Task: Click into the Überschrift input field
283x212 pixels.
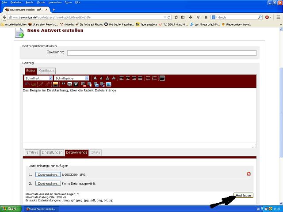Action: [162, 53]
